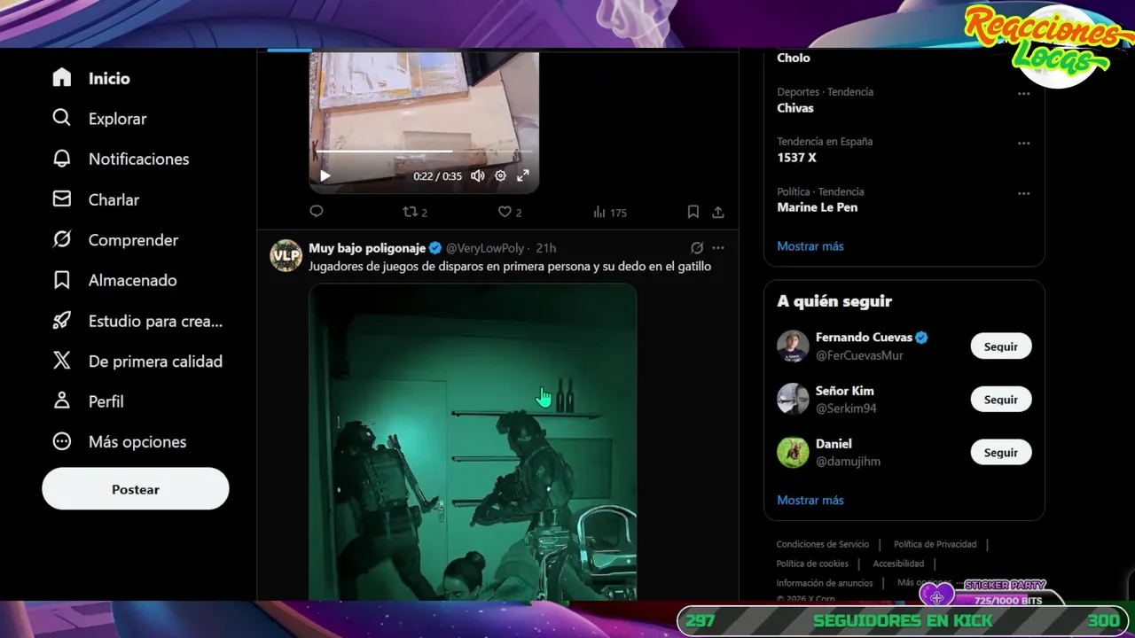Screen dimensions: 1135x638
Task: Reply to the video post
Action: coord(317,212)
